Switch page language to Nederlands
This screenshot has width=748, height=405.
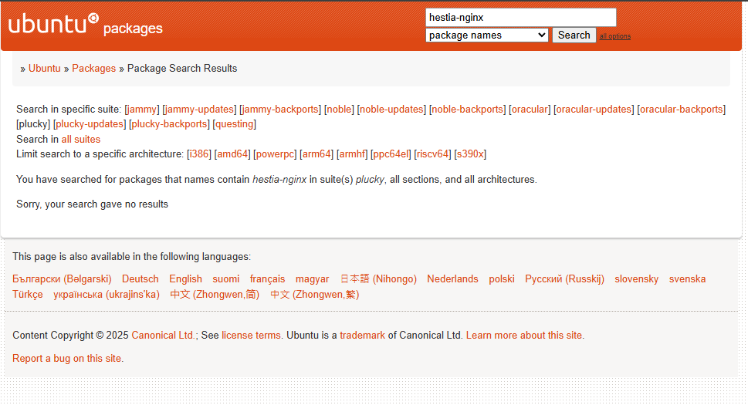click(452, 278)
